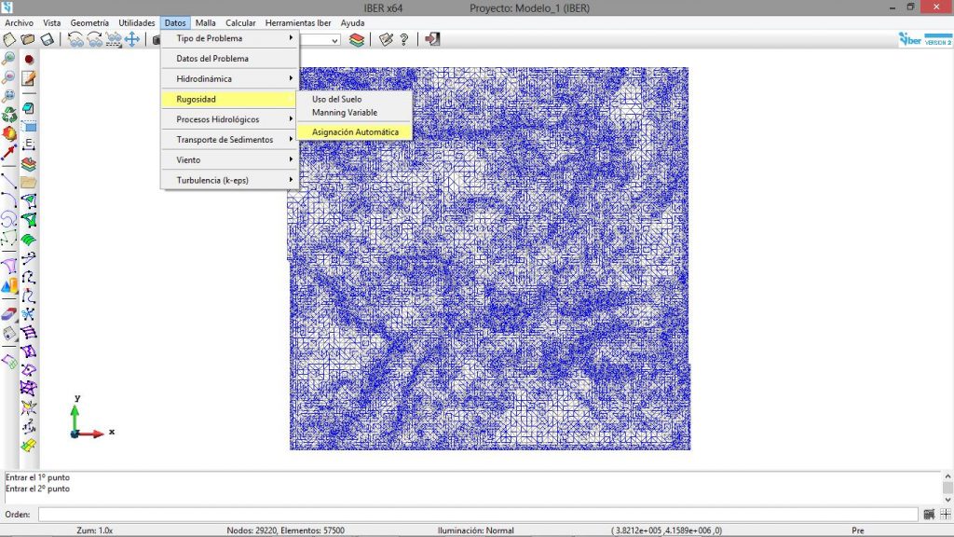Select Uso del Suelo menu entry
Viewport: 954px width, 537px height.
[336, 99]
